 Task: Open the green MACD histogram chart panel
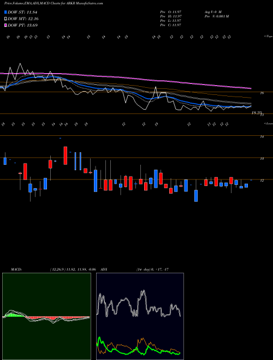(x=46, y=316)
